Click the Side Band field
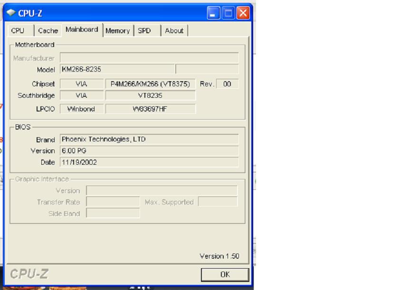This screenshot has height=290, width=399. tap(113, 213)
